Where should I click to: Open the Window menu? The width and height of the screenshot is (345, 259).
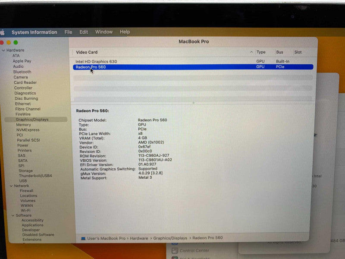click(104, 32)
